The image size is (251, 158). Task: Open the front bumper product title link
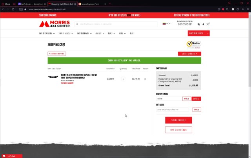click(79, 76)
